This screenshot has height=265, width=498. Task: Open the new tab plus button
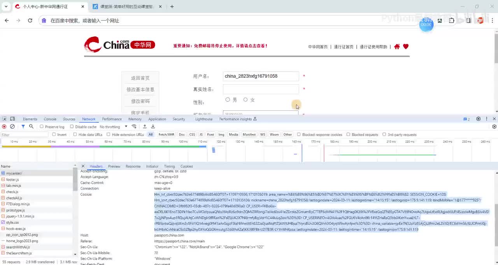172,7
